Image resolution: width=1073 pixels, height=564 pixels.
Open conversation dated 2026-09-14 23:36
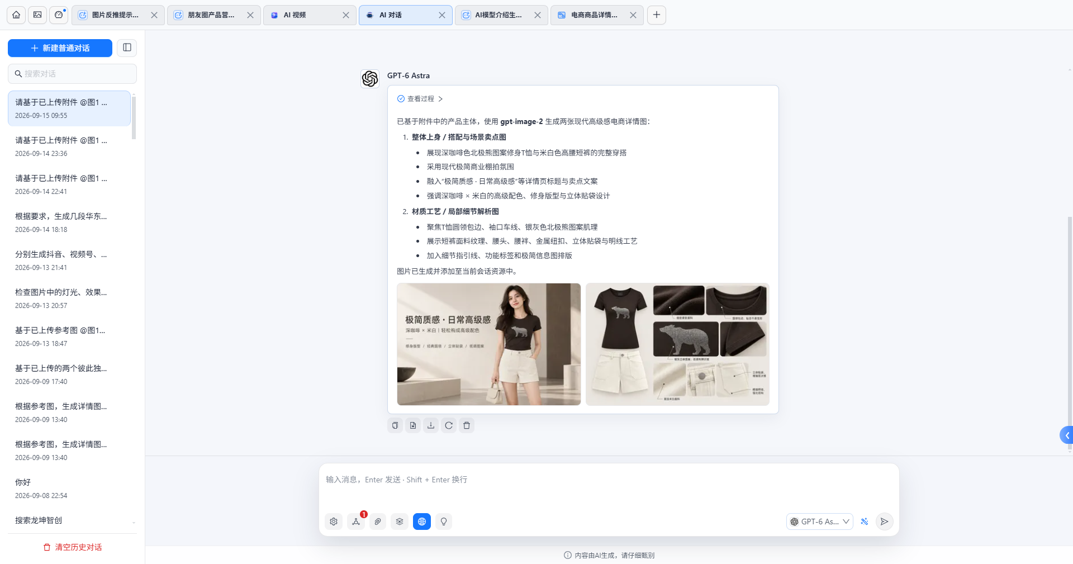[69, 146]
